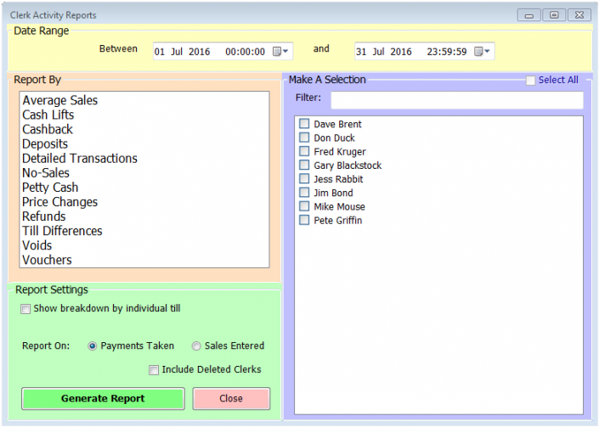Enable Include Deleted Clerks option
599x427 pixels.
click(154, 370)
